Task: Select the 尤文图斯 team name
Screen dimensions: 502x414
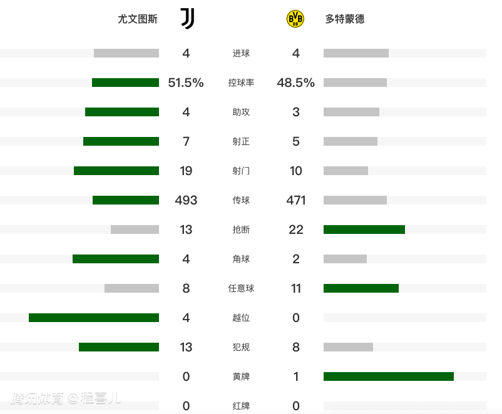Action: point(138,19)
